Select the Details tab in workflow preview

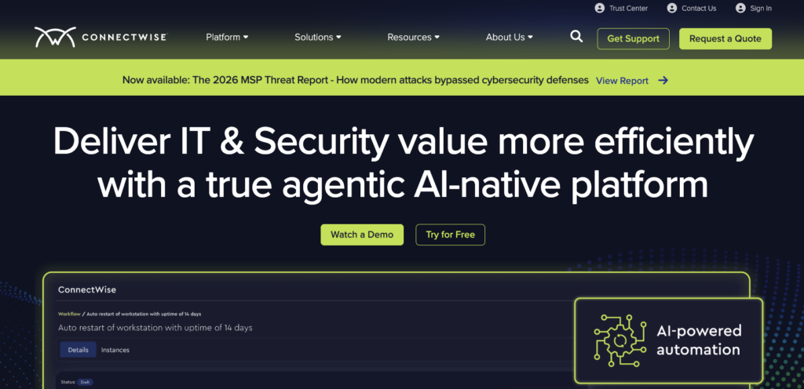tap(78, 350)
